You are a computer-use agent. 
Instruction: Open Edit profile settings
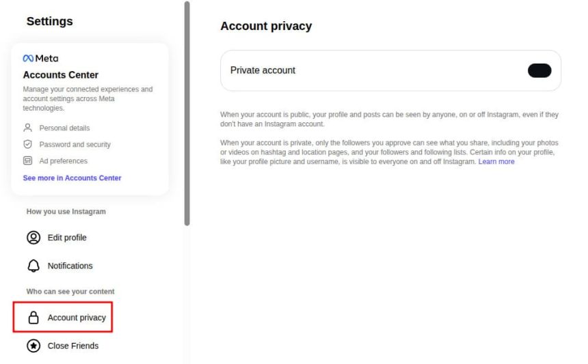66,238
